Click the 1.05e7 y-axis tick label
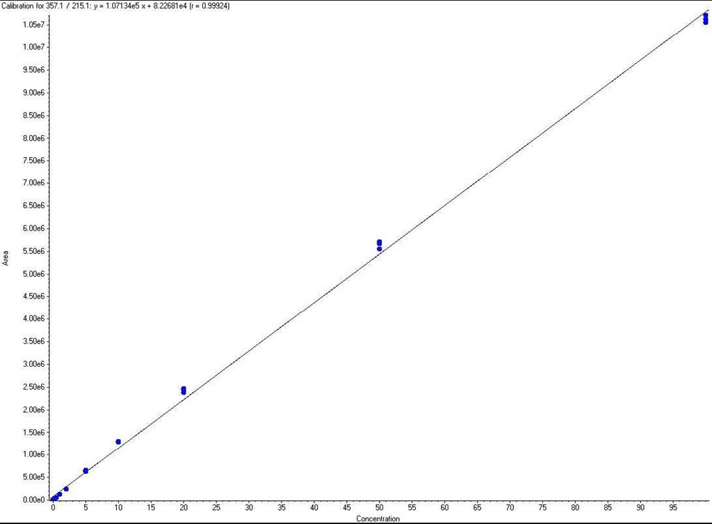This screenshot has height=524, width=712. 34,25
